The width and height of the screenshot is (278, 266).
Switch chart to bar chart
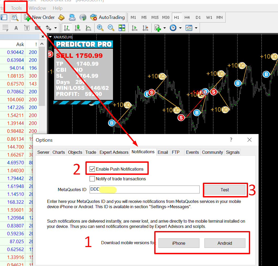pos(67,28)
